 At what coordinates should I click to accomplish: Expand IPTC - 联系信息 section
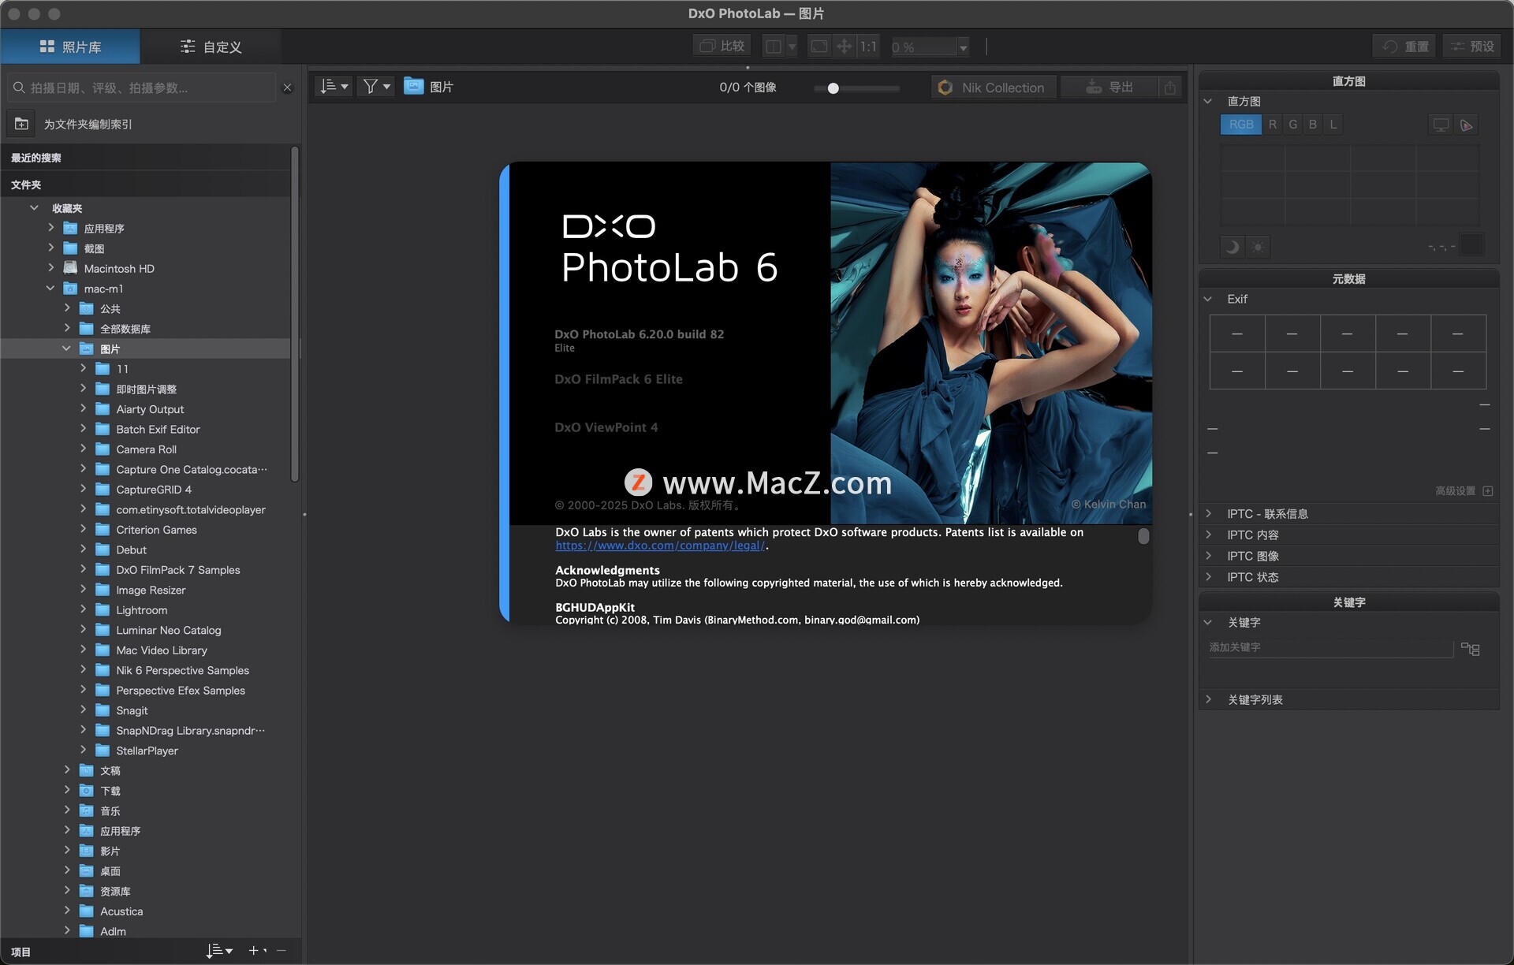tap(1208, 513)
